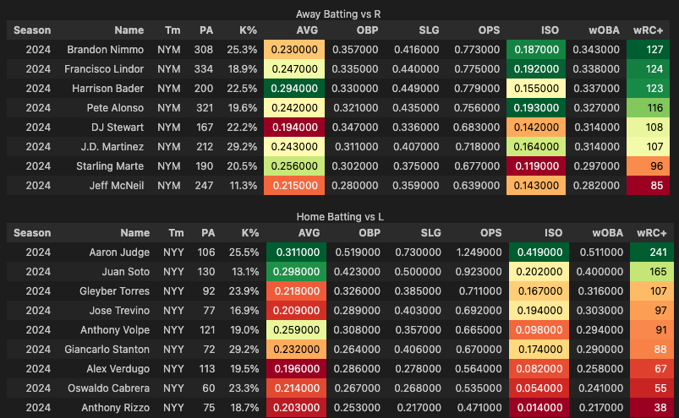Click Francisco Lindor's ISO cell 0.192000
This screenshot has height=418, width=679.
coord(536,69)
